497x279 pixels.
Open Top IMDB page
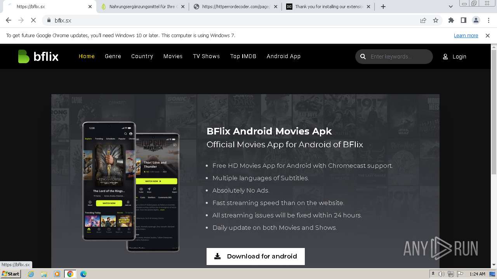pos(243,56)
